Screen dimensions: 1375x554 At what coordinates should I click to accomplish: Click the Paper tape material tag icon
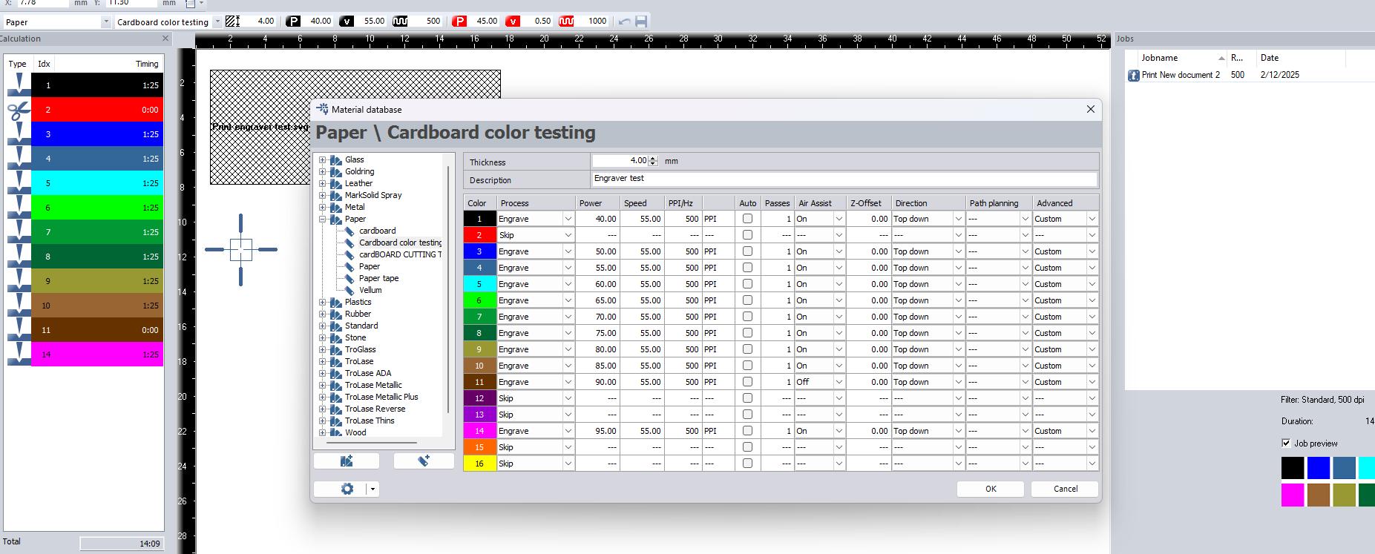point(350,278)
